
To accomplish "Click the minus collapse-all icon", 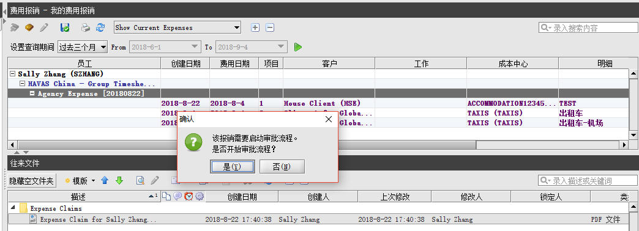I will coord(270,28).
